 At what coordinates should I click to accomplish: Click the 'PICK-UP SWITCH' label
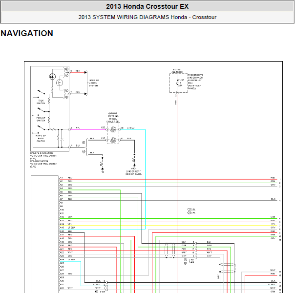41,119
